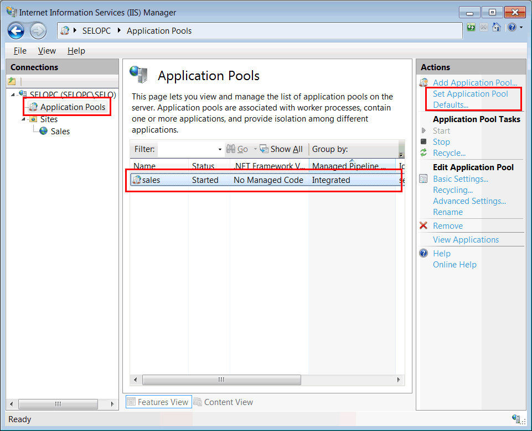Open the Go button dropdown arrow
Viewport: 532px width, 431px height.
(255, 149)
